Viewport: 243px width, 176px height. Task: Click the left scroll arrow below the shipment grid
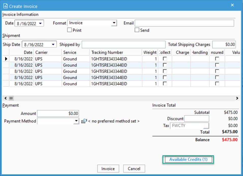tap(5, 98)
